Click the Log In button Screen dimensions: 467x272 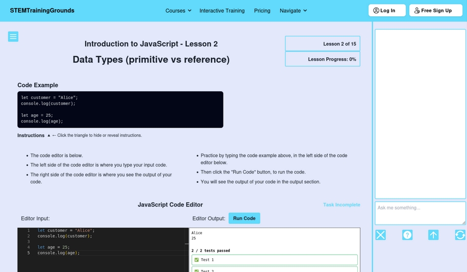click(387, 10)
